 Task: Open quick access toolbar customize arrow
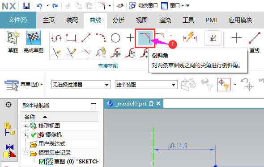(x=188, y=5)
